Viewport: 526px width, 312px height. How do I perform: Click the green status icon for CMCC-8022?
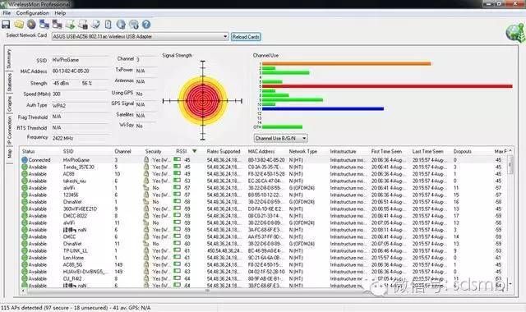click(25, 216)
